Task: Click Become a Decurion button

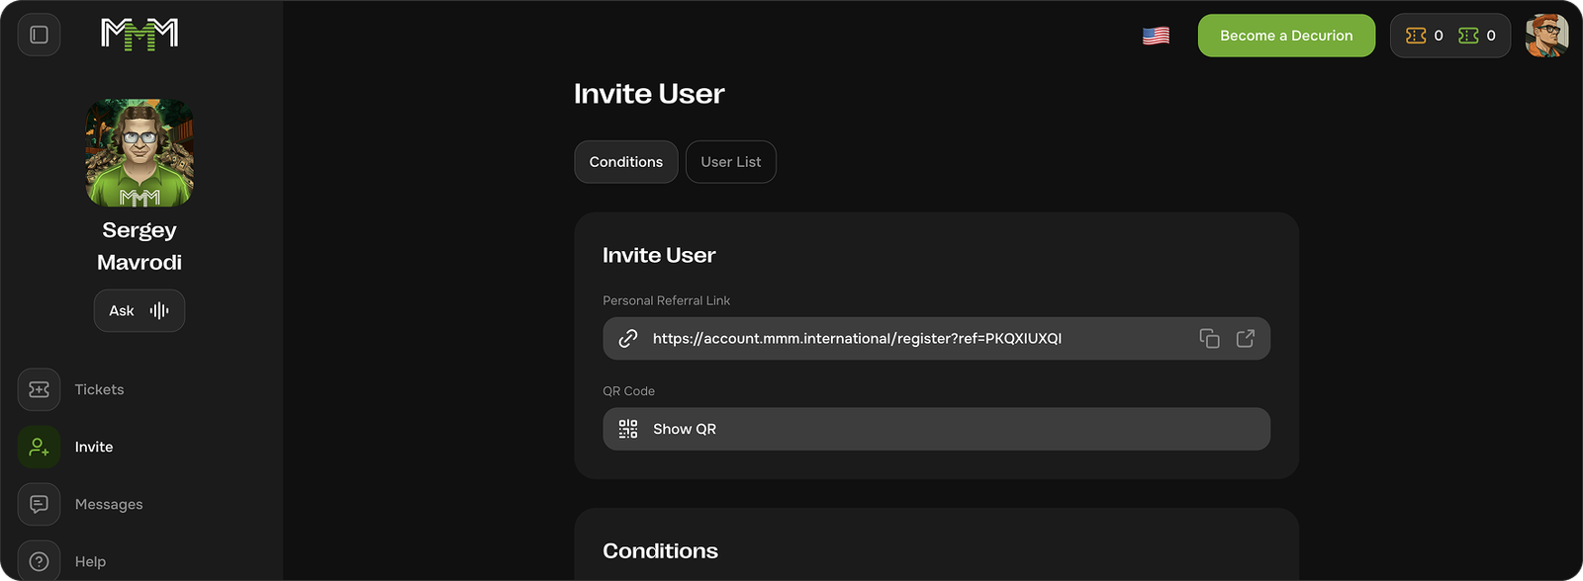Action: pos(1286,36)
